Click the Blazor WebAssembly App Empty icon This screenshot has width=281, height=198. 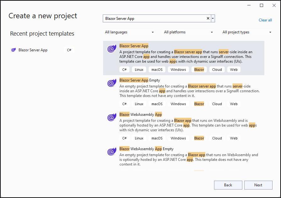(x=112, y=151)
